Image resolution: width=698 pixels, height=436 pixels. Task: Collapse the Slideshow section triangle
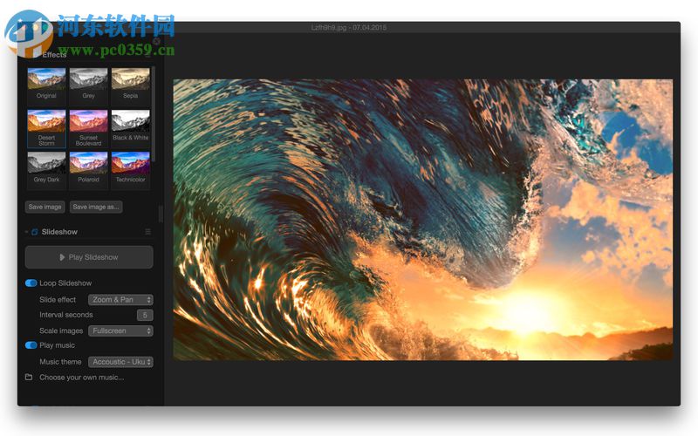pos(26,232)
